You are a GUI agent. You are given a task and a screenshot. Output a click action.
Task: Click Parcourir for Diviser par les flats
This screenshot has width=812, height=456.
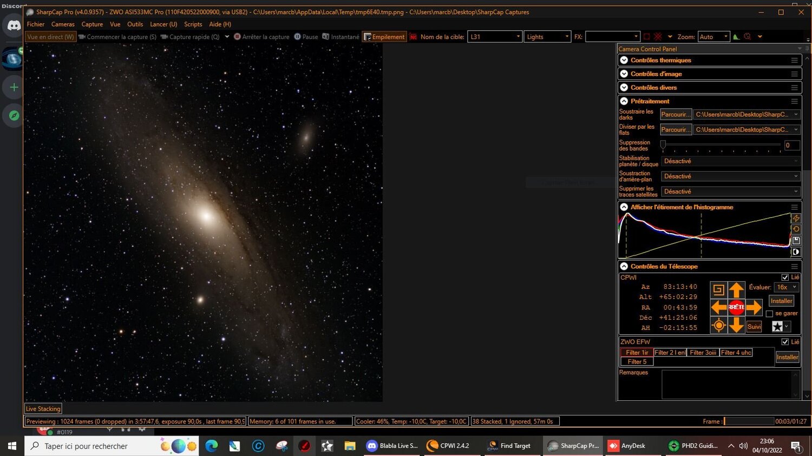tap(676, 130)
